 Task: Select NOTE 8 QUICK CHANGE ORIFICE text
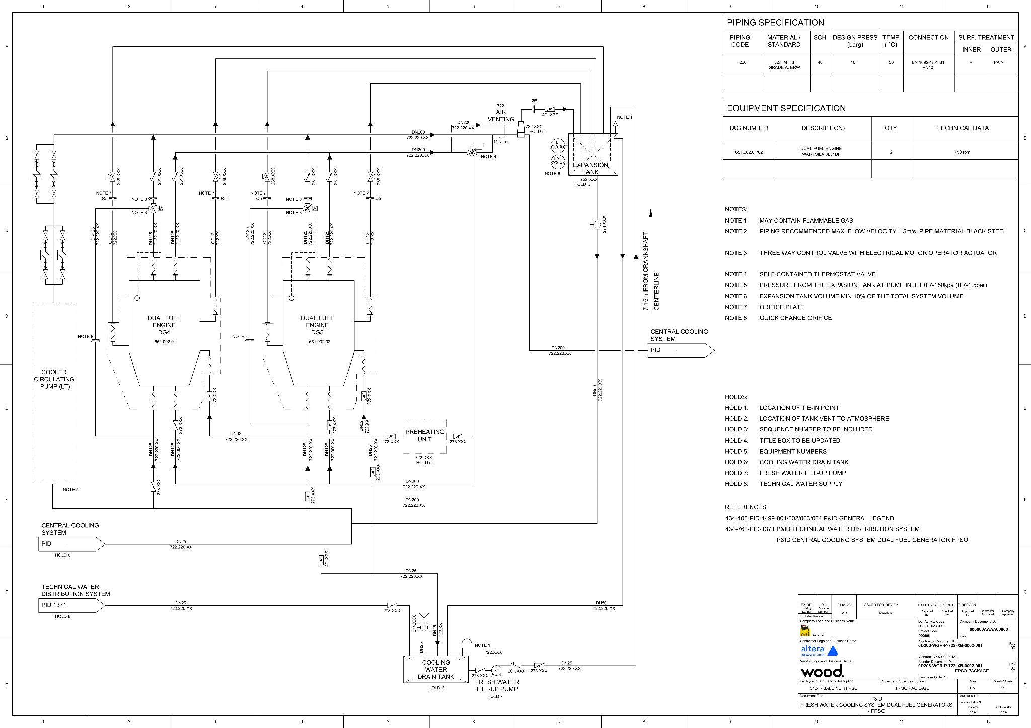coord(795,318)
